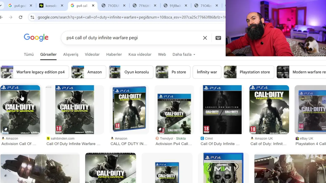Close the 'ps4 god' browser tab
Viewport: 326px width, 183px height.
coord(31,6)
